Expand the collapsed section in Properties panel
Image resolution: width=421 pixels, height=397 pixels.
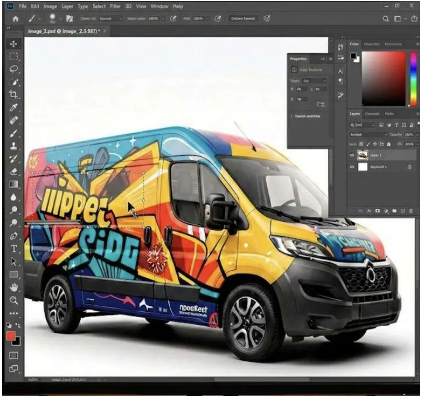click(291, 116)
